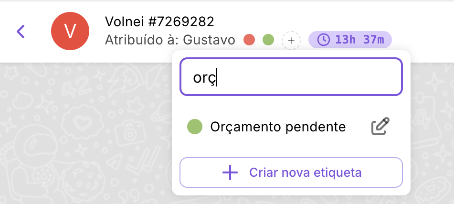
Task: Click the green color dot of Orçamento pendente
Action: click(195, 127)
